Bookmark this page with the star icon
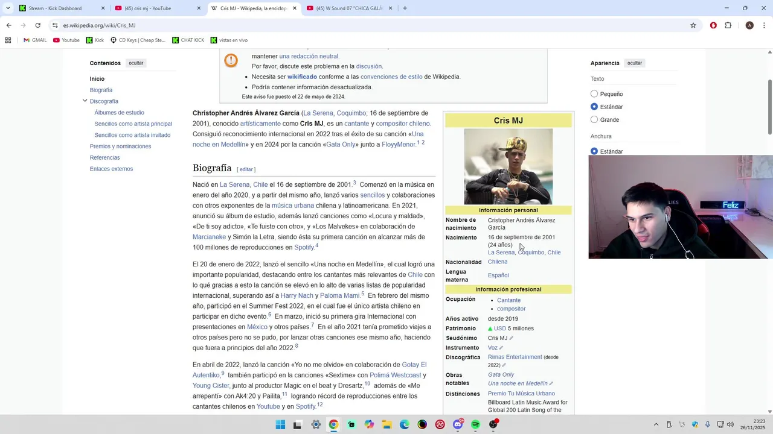Screen dimensions: 773x434 [x=693, y=25]
